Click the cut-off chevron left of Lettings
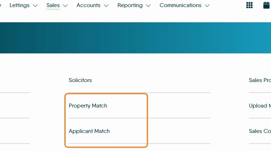 [1, 6]
